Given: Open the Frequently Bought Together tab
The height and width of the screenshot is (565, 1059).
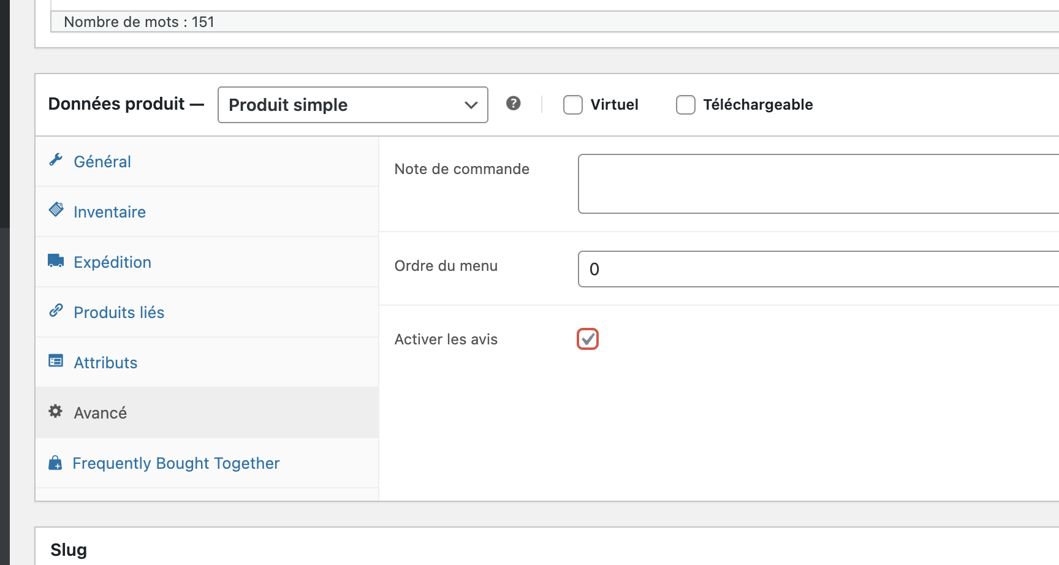Looking at the screenshot, I should 176,463.
